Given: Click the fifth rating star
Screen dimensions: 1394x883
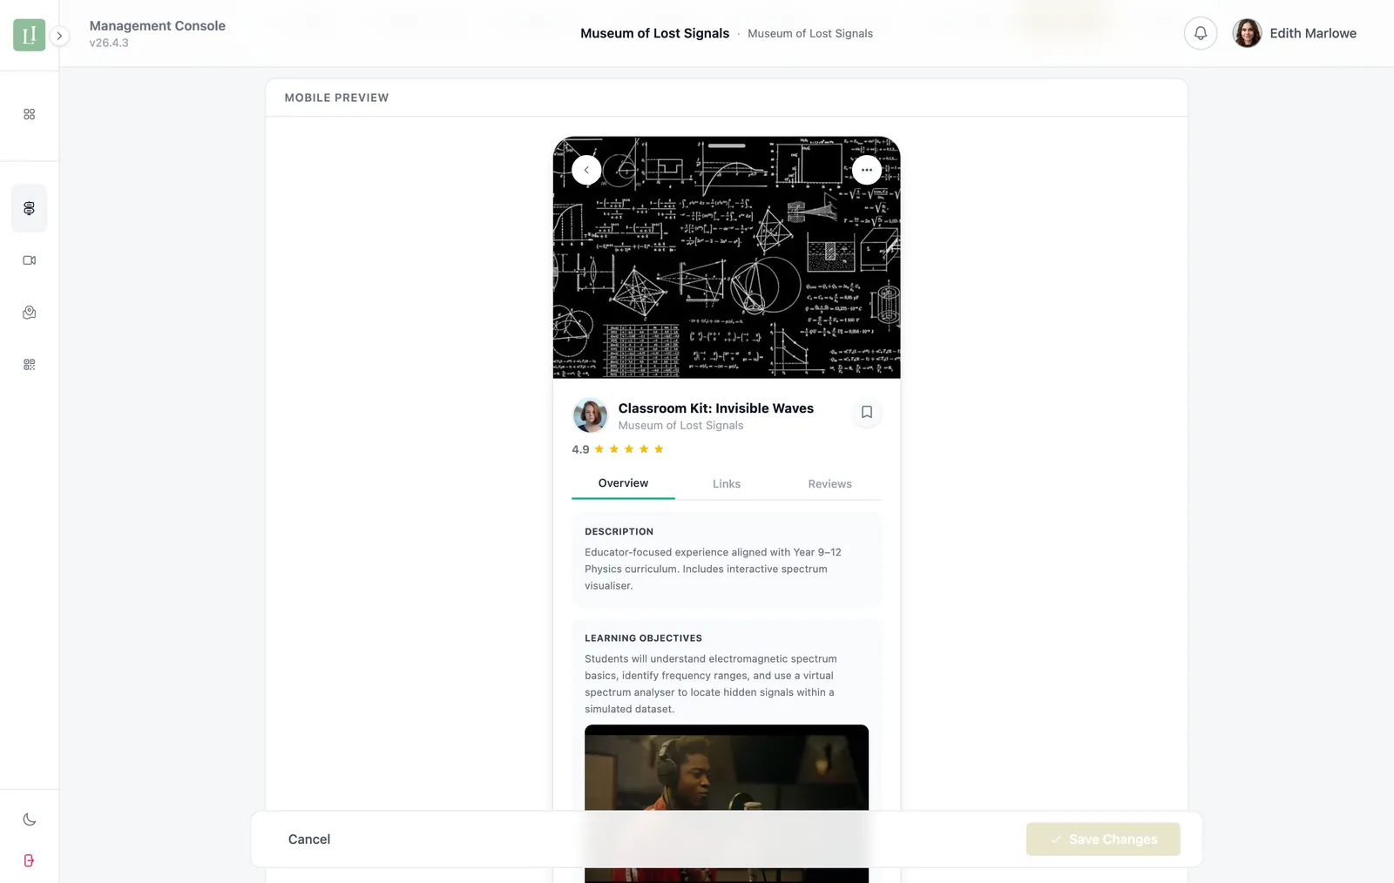Looking at the screenshot, I should 659,448.
